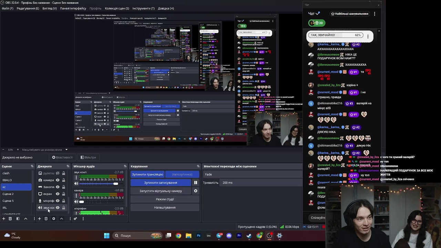Hide the Захоплення source
This screenshot has height=248, width=441.
58,187
